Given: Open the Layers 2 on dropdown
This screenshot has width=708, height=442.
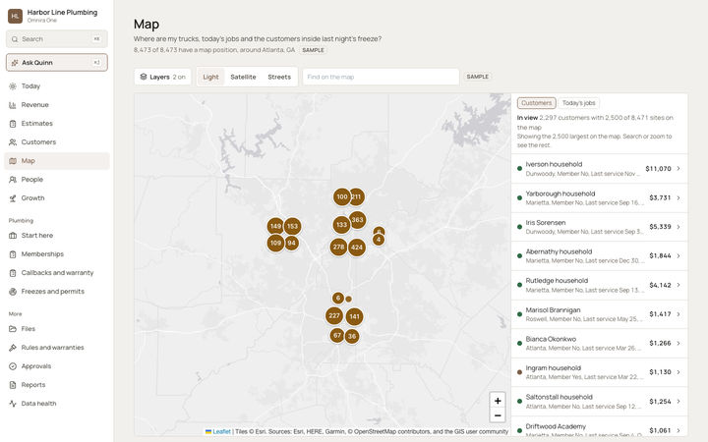Looking at the screenshot, I should [162, 77].
